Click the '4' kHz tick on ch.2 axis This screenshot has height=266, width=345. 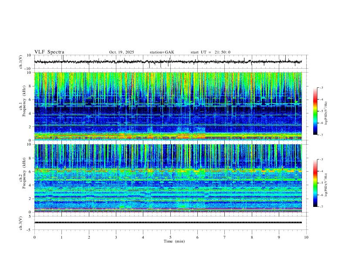(x=30, y=185)
